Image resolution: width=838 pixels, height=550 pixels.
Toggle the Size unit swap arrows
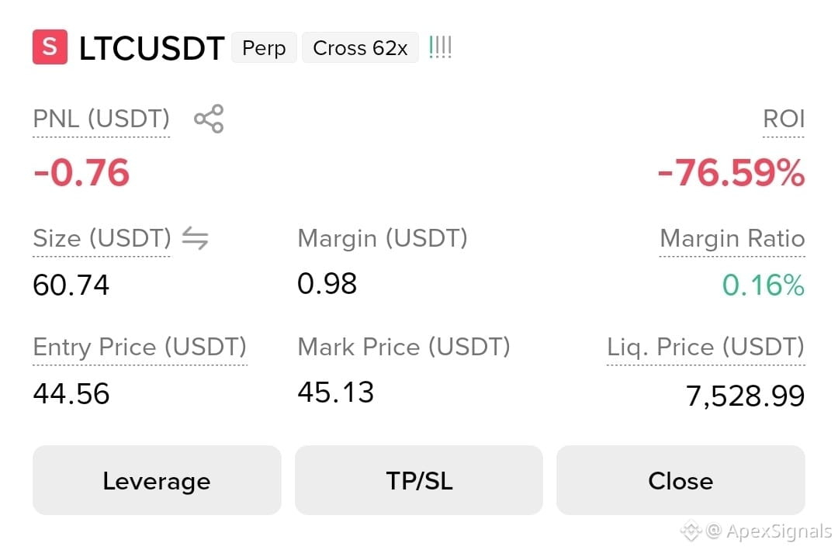click(x=195, y=238)
